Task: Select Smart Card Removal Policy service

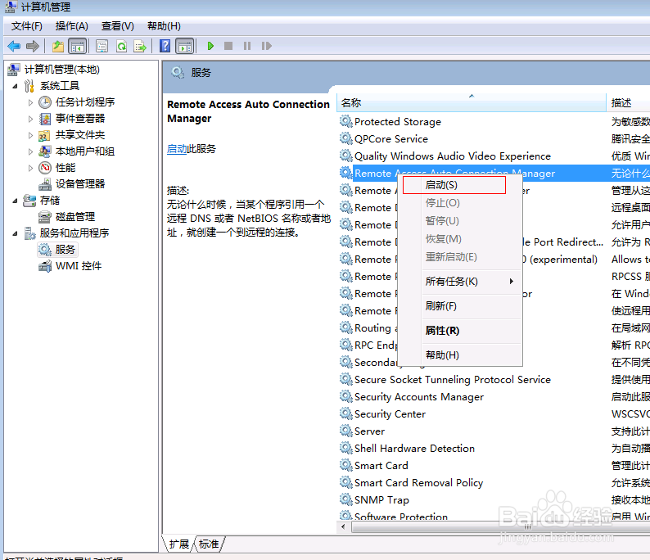Action: tap(418, 483)
